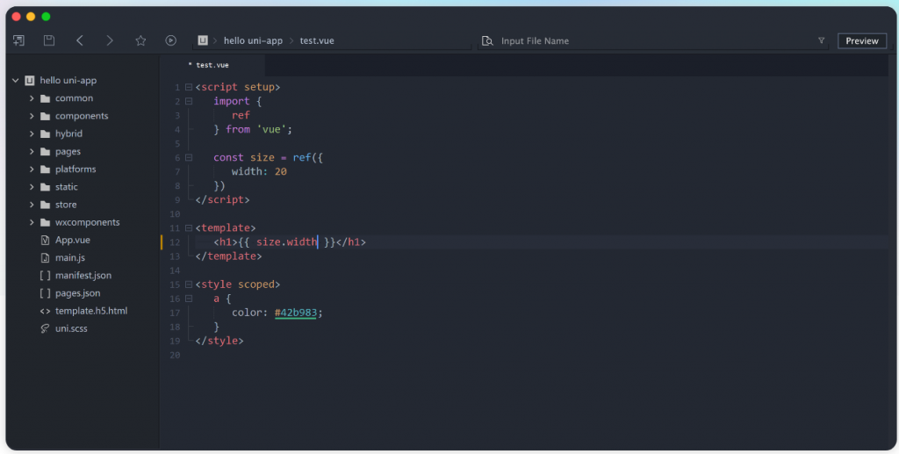
Task: Fold the template block at line 11
Action: click(x=189, y=228)
